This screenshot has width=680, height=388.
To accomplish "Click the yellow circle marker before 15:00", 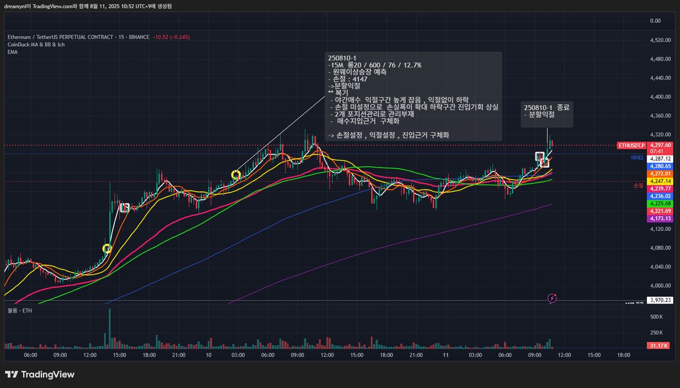I will 107,248.
